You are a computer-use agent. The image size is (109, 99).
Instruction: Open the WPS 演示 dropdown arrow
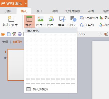click(26, 3)
